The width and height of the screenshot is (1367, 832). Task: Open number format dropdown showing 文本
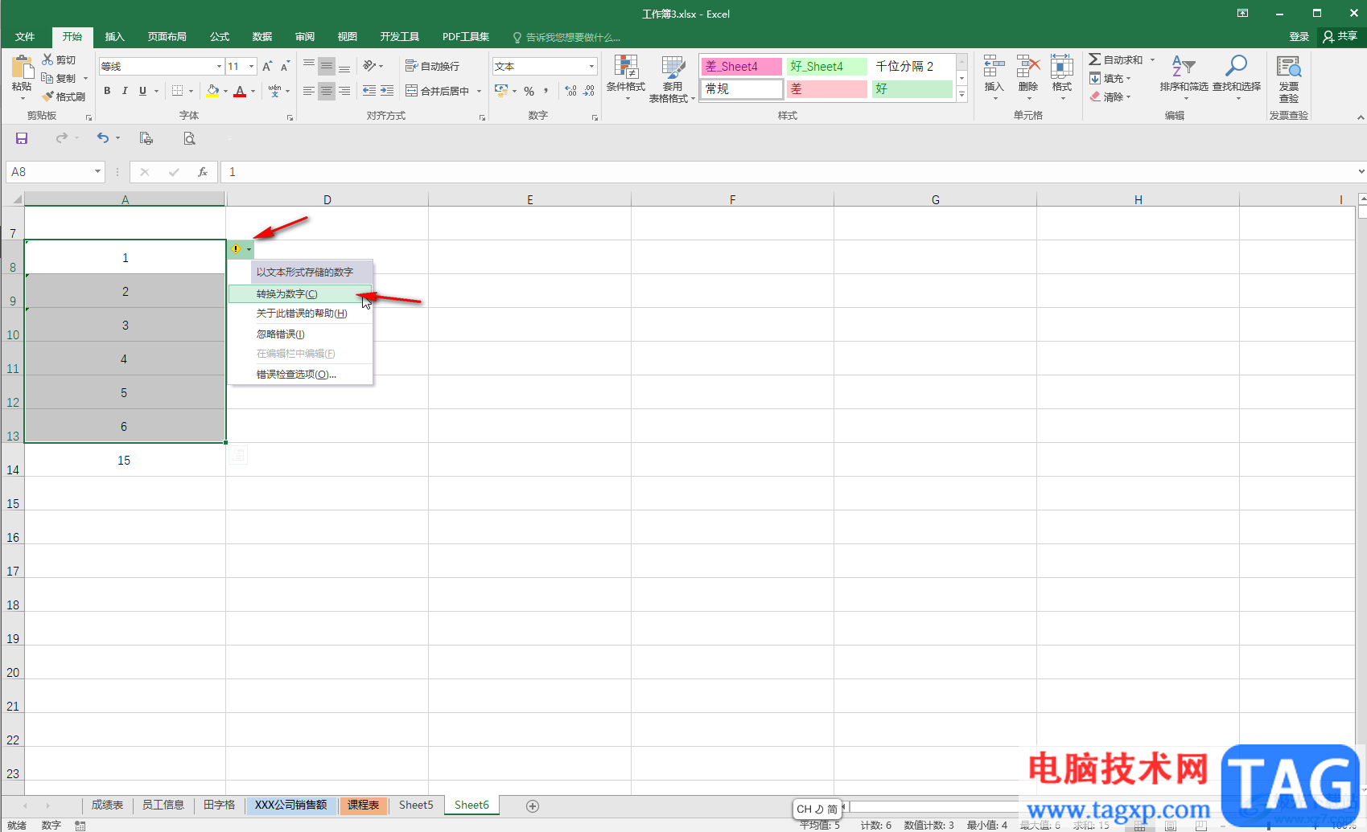[592, 67]
